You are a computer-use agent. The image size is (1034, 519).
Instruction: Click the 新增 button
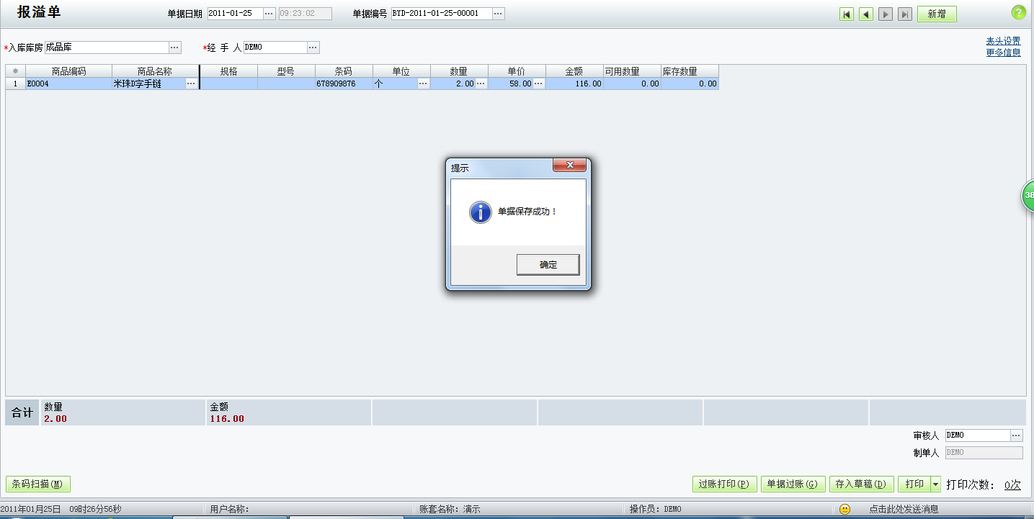click(x=936, y=14)
